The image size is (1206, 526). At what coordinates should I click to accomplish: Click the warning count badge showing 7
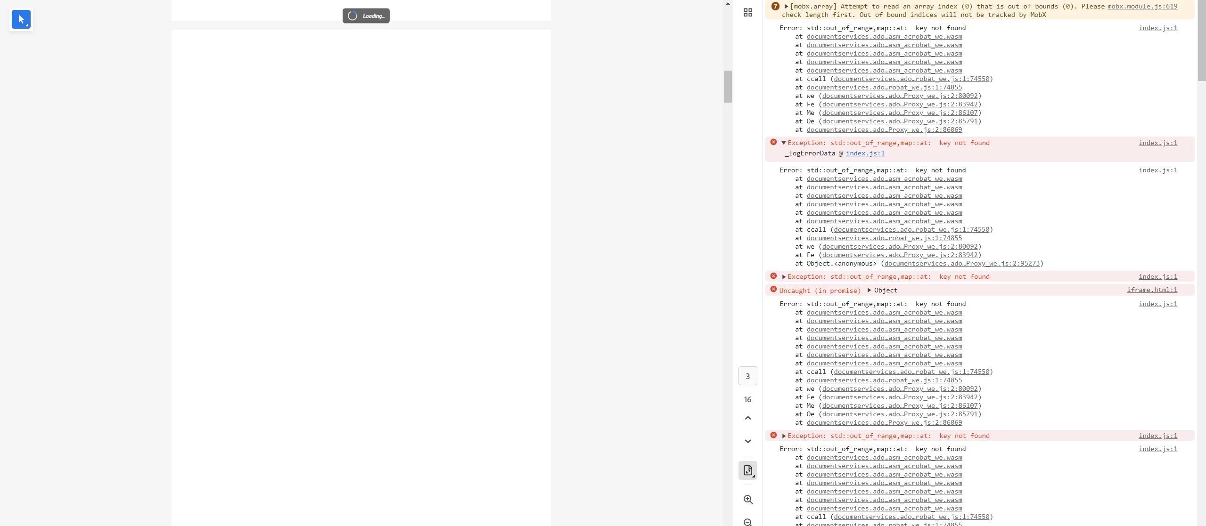[x=775, y=7]
